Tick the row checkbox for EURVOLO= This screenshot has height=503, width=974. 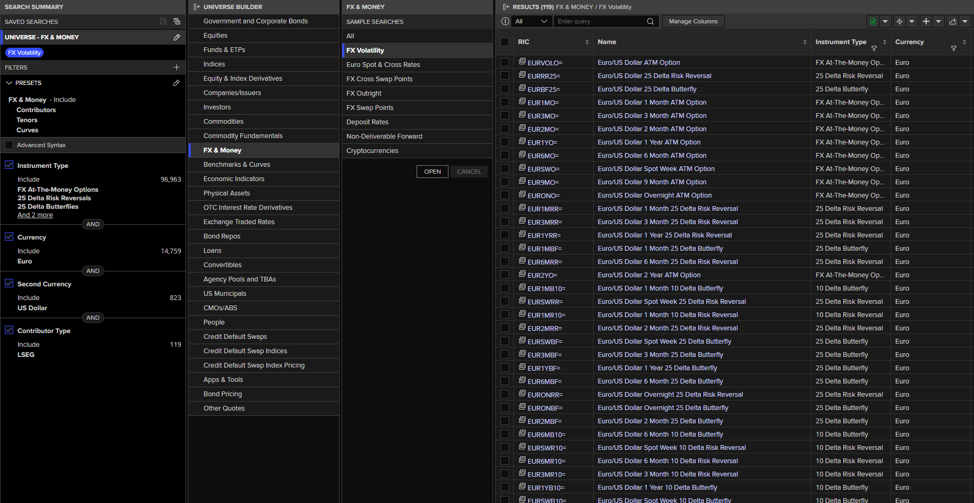pos(505,62)
